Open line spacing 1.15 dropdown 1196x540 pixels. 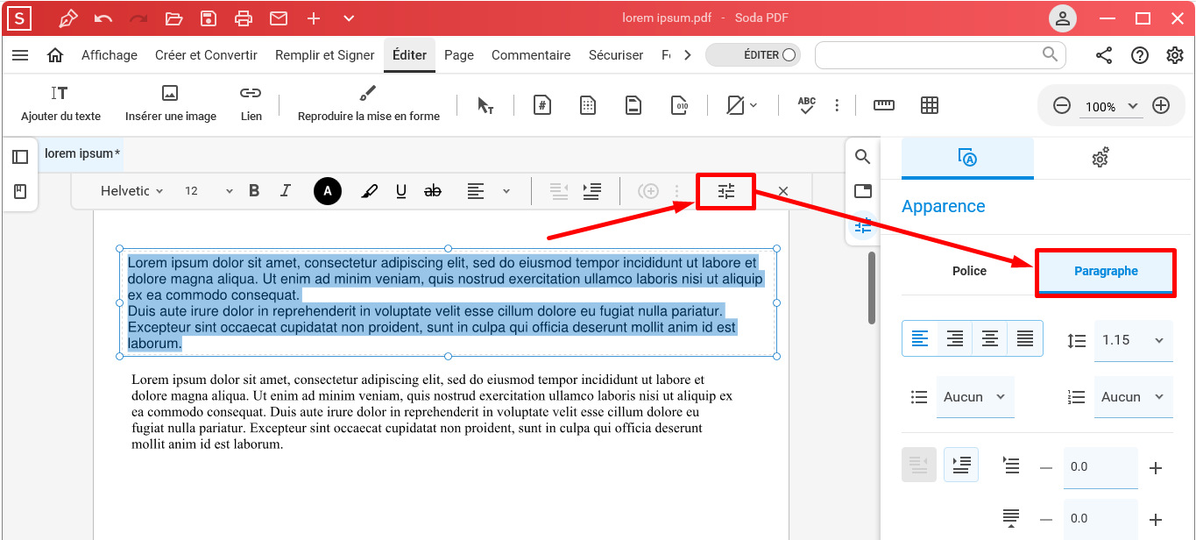coord(1133,341)
